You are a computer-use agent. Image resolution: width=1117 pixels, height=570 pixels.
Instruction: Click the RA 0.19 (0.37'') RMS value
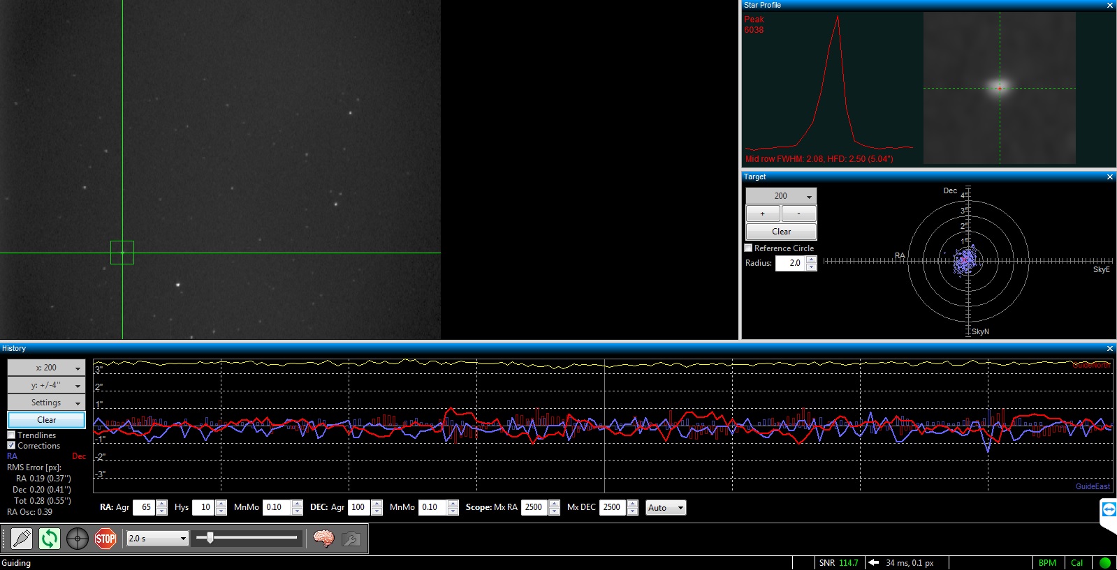click(x=43, y=479)
